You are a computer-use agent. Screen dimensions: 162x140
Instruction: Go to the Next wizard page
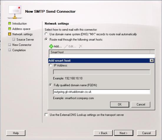click(x=124, y=133)
